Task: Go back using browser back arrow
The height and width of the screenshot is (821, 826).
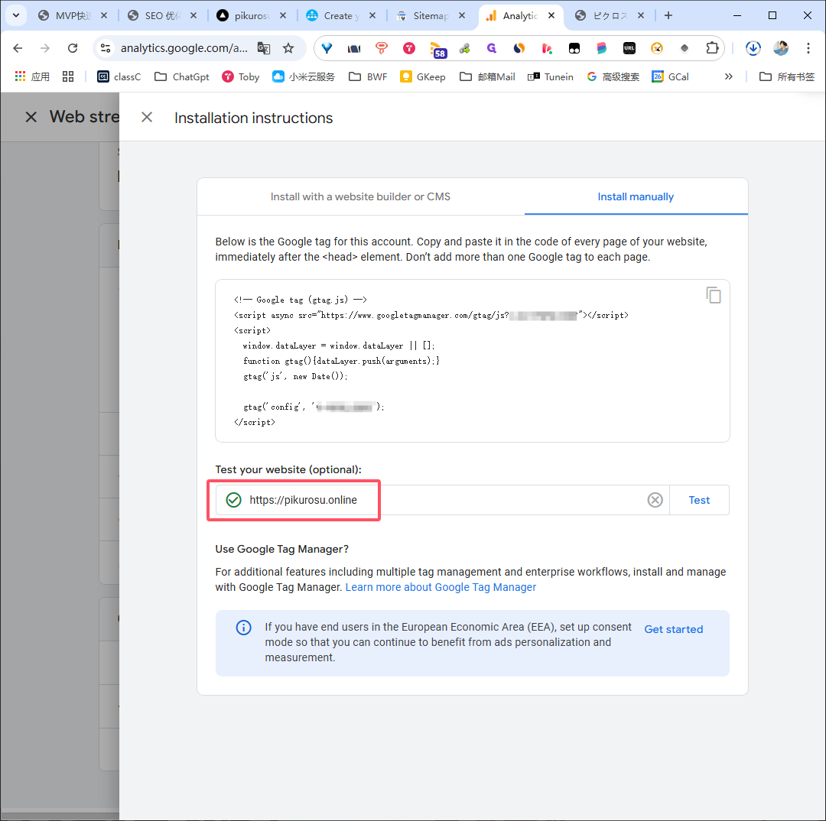Action: pyautogui.click(x=18, y=48)
